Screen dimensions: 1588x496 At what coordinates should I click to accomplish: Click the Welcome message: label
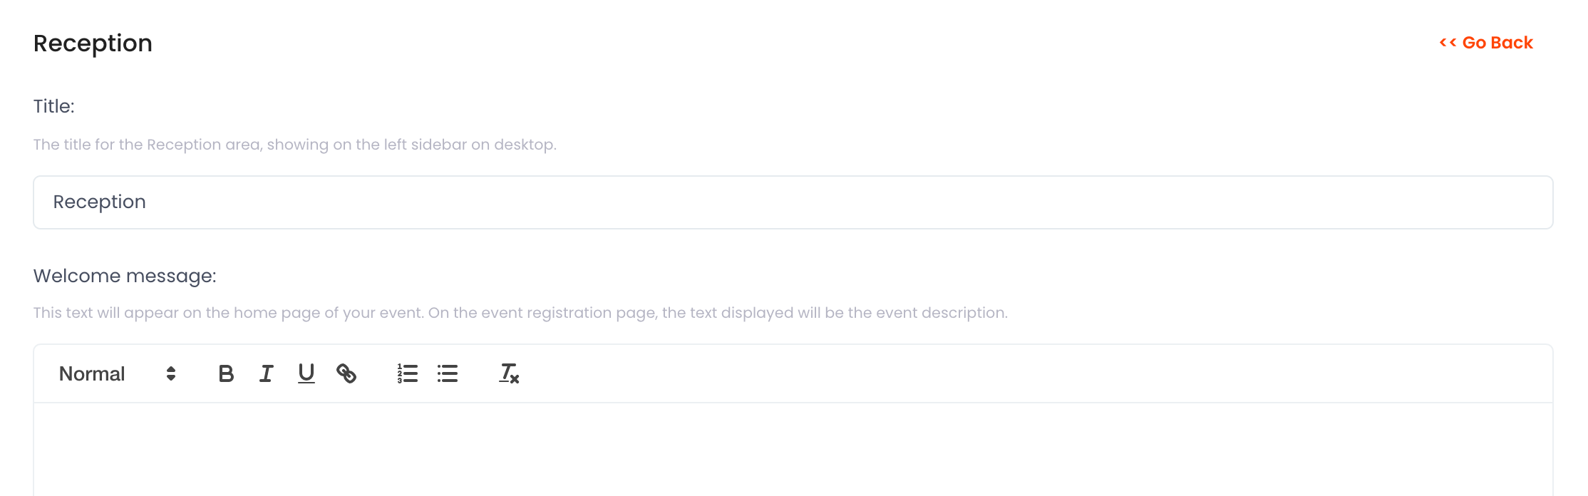pyautogui.click(x=125, y=276)
